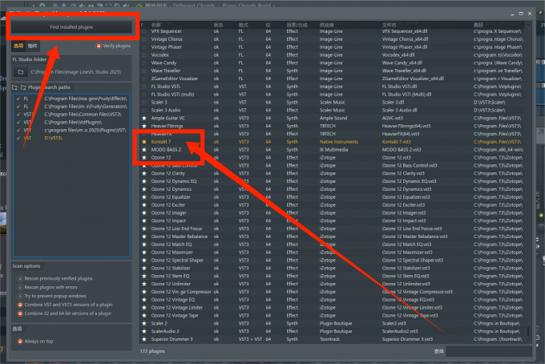The width and height of the screenshot is (545, 364).
Task: Unfavorite the Ozone 12 Stem EQ star
Action: point(144,276)
